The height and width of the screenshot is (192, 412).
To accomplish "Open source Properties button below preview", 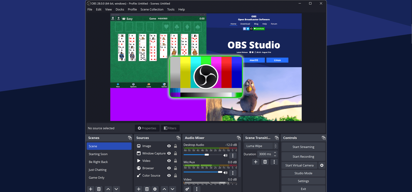I will point(147,128).
